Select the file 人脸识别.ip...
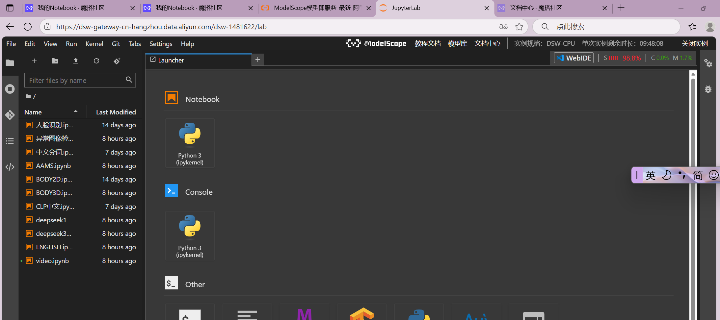Image resolution: width=720 pixels, height=320 pixels. coord(80,125)
